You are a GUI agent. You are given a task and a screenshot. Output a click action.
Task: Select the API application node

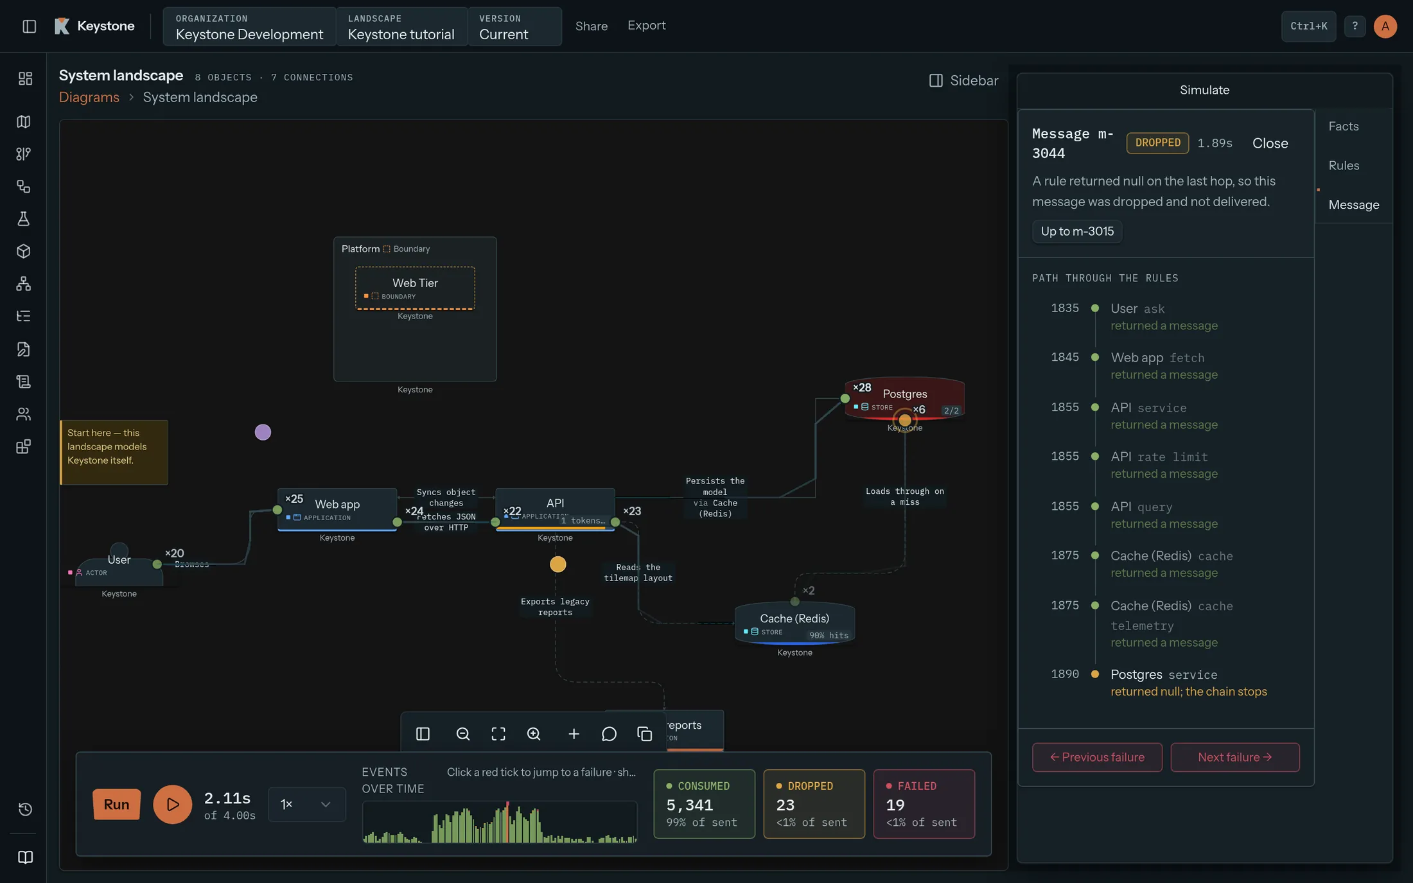pos(555,510)
